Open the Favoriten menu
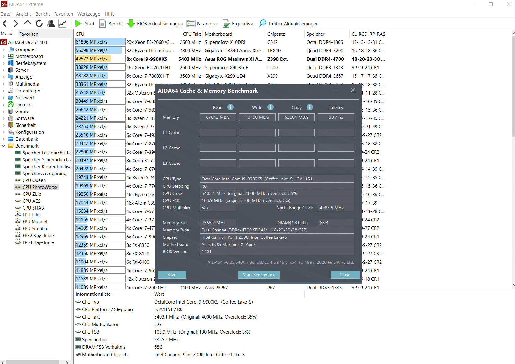Viewport: 515px width, 364px height. click(63, 14)
